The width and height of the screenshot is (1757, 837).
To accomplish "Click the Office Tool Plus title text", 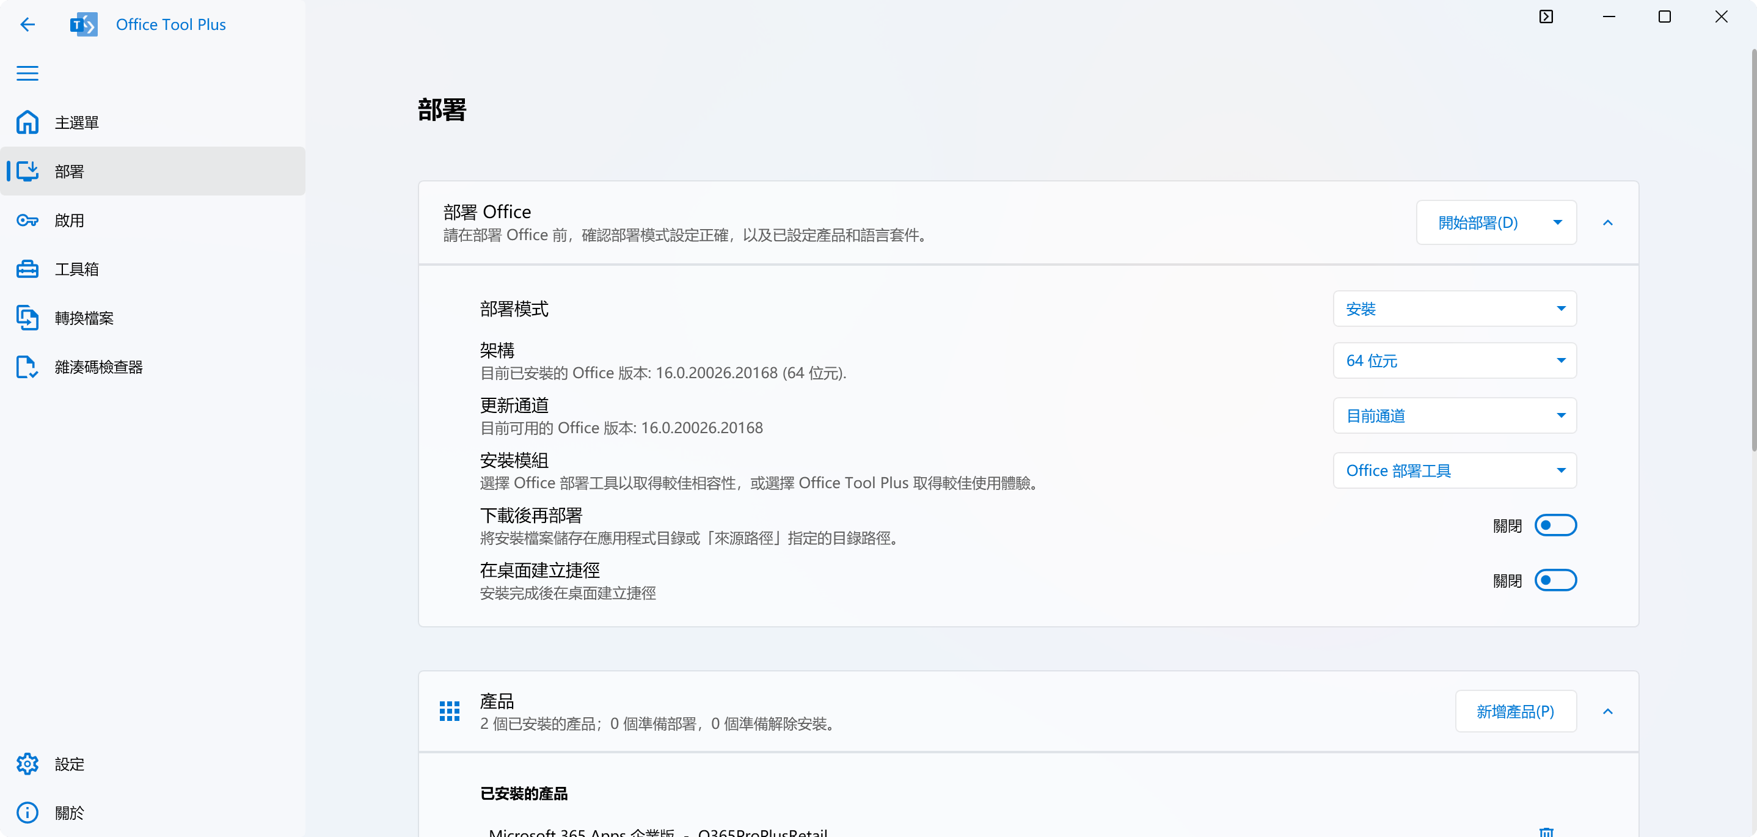I will [x=170, y=24].
